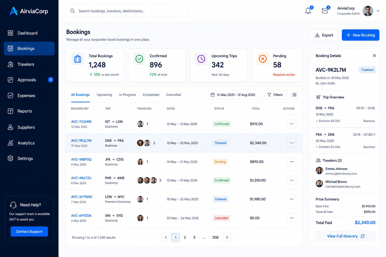Screen dimensions: 386x257
Task: Click the Travelers (2) group icon
Action: pos(318,160)
